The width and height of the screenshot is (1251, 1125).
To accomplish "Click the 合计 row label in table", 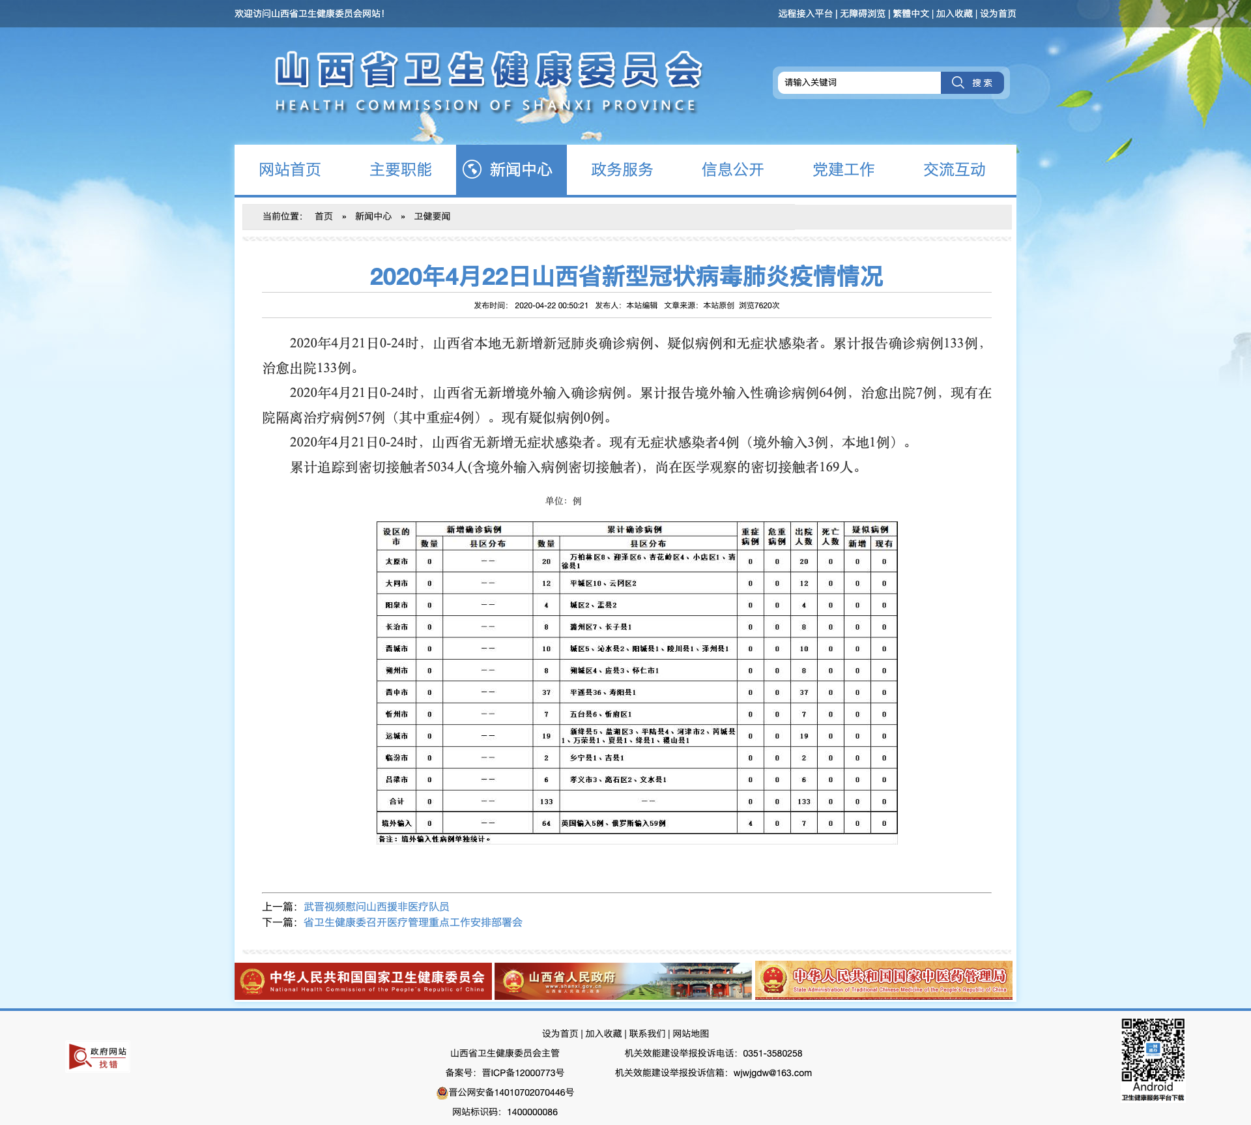I will [x=397, y=802].
